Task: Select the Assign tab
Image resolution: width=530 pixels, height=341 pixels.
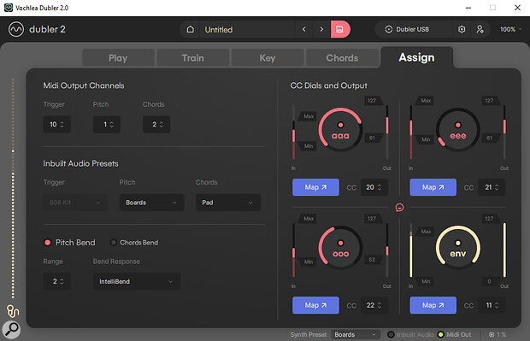Action: pos(416,57)
